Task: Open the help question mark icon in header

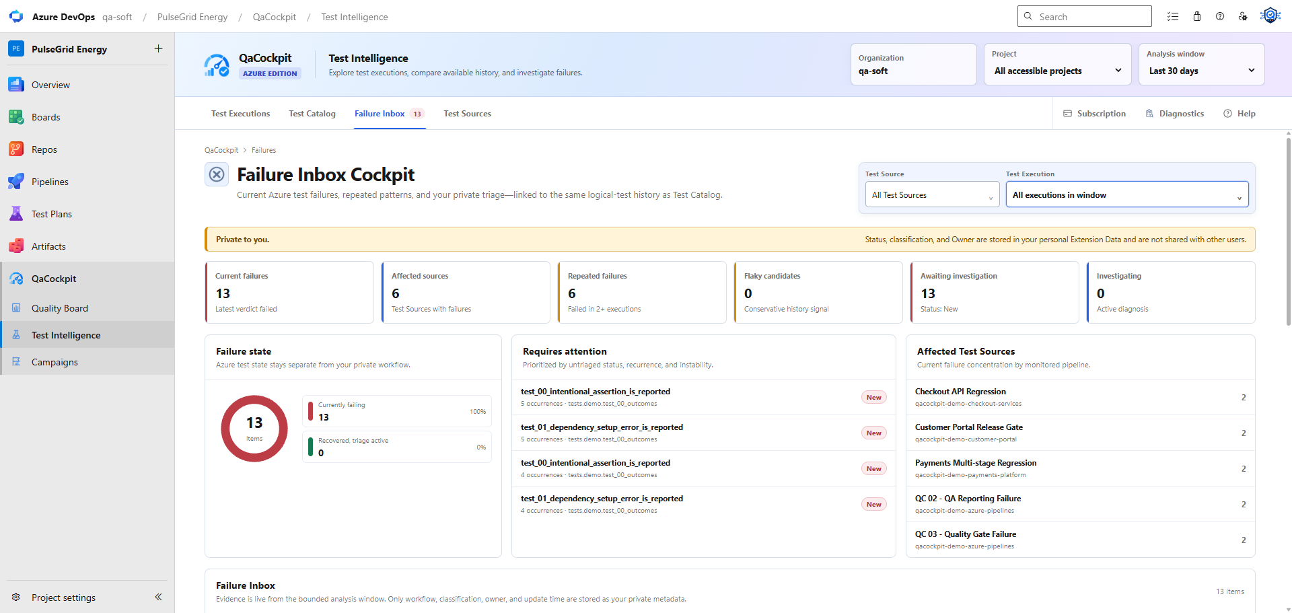Action: pyautogui.click(x=1219, y=16)
